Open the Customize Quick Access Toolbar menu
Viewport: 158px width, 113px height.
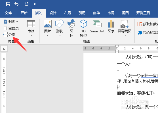[35, 4]
